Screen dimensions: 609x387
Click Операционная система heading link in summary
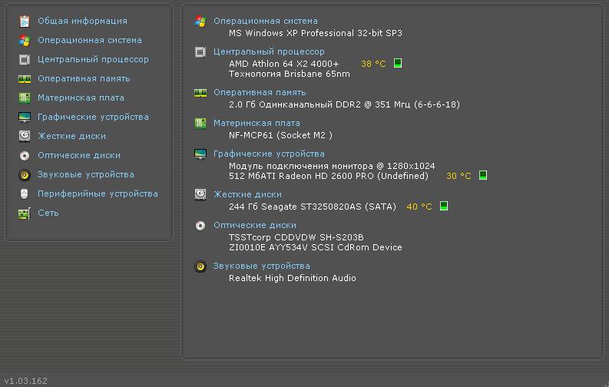(x=266, y=21)
